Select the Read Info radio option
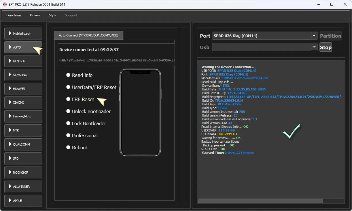 [68, 75]
